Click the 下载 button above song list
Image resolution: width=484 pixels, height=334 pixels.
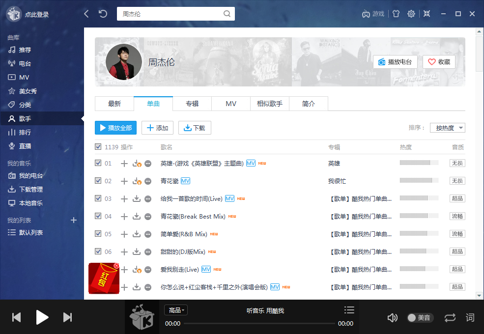tap(195, 128)
